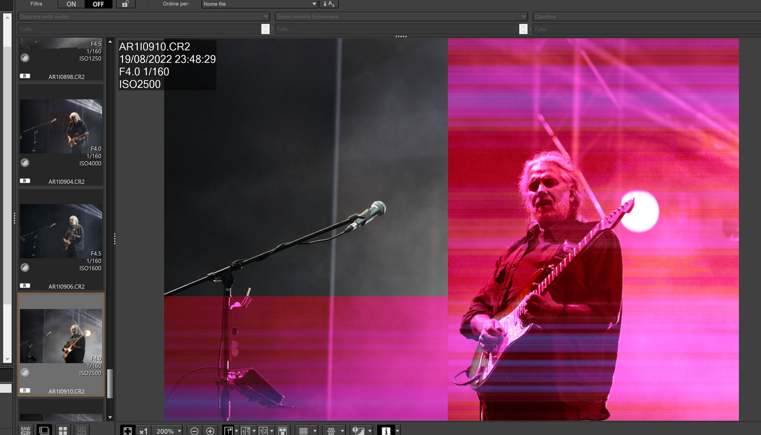The image size is (761, 435).
Task: Open the 'Nome modello fotocamera' filter dropdown
Action: [x=401, y=17]
